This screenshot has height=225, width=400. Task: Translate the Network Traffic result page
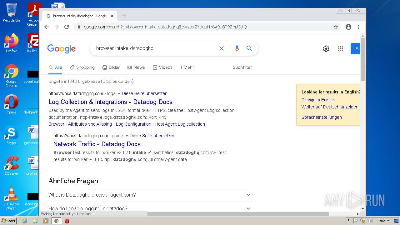point(152,136)
